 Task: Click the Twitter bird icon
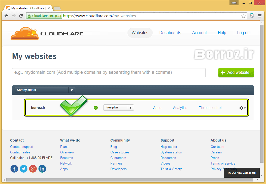pos(24,169)
